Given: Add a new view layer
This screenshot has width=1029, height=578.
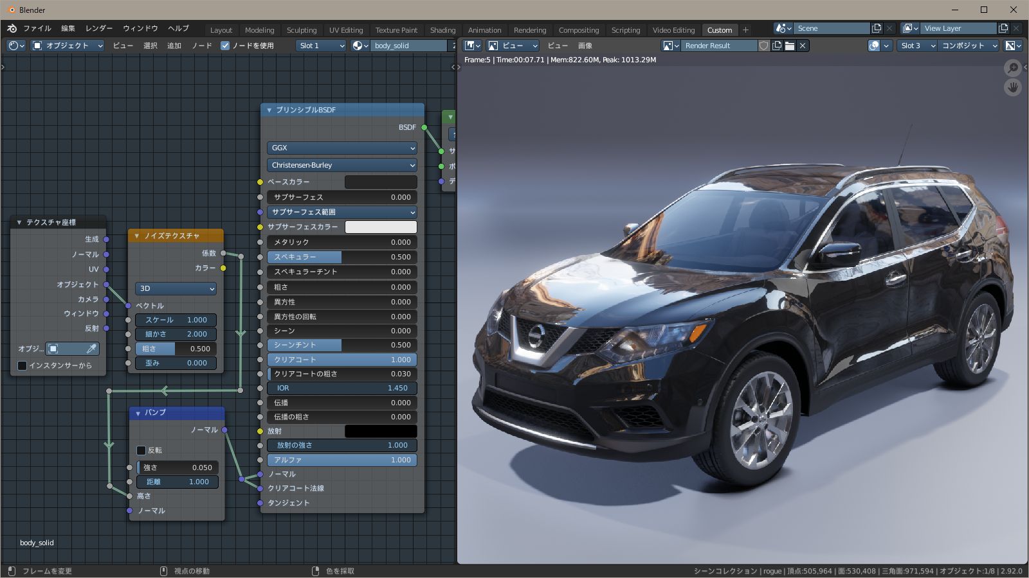Looking at the screenshot, I should tap(1003, 28).
